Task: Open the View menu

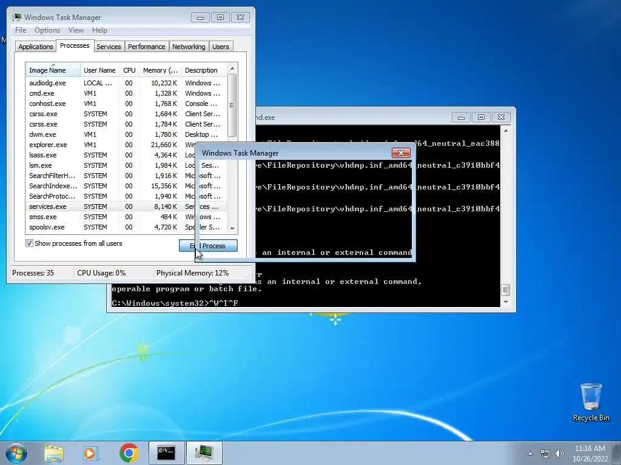Action: (76, 30)
